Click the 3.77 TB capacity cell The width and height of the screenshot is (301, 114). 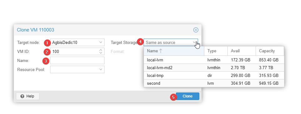[270, 68]
